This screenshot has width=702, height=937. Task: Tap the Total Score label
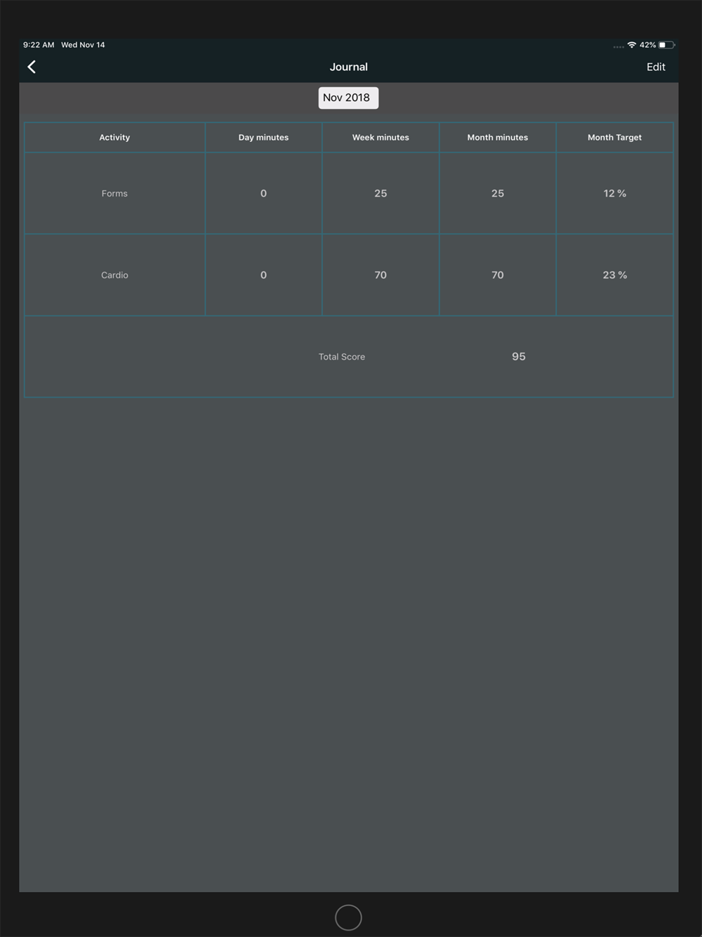342,357
